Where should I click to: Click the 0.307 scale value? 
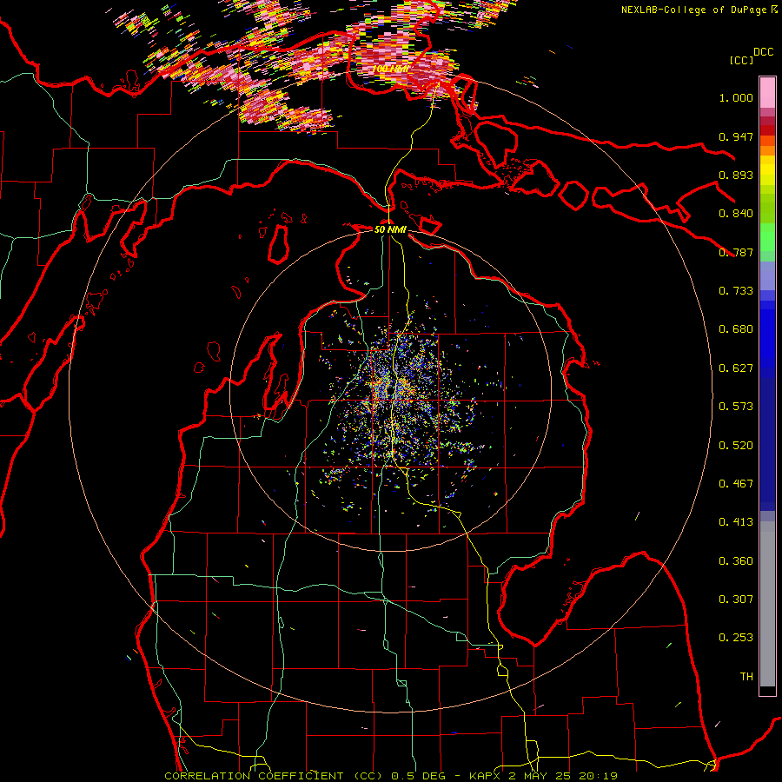[736, 600]
